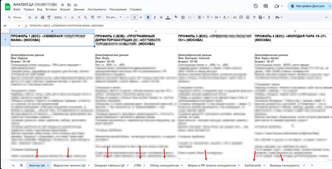Open the Аватар ЦА tab arrow menu
Image resolution: width=332 pixels, height=169 pixels.
(x=48, y=166)
